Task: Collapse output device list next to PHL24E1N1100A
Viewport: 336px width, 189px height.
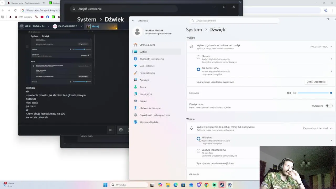Action: [331, 47]
